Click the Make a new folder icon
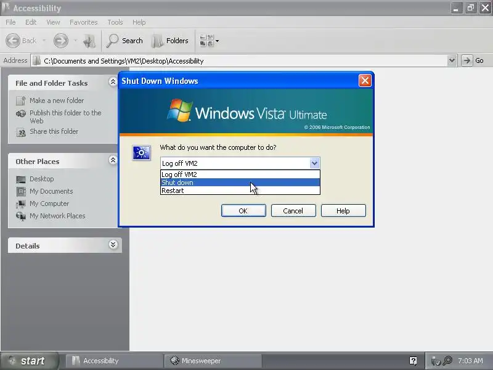The image size is (493, 370). [x=21, y=101]
